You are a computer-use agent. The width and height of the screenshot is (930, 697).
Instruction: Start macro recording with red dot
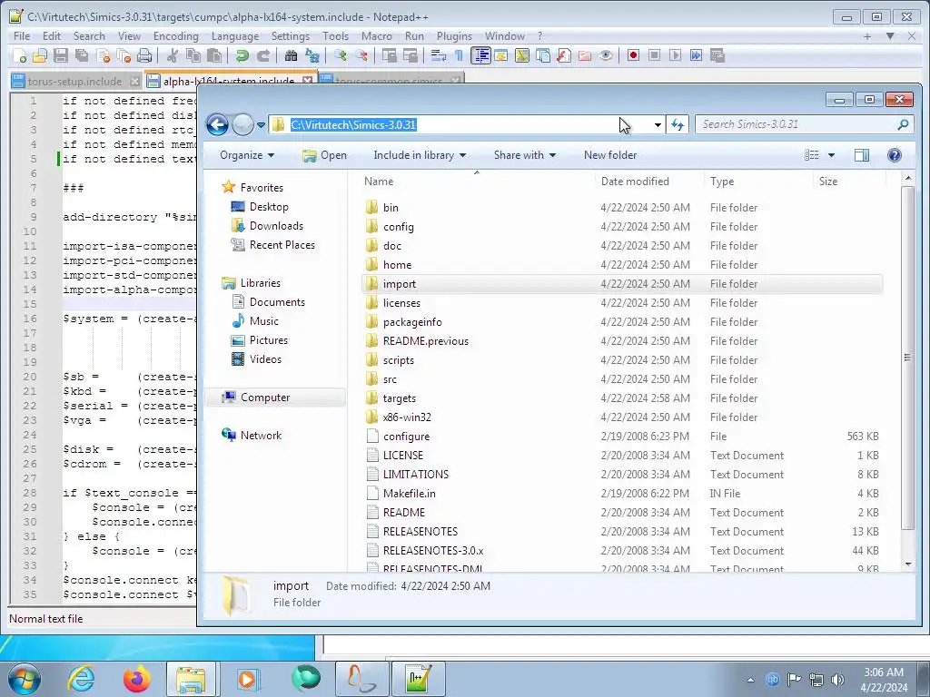(633, 55)
